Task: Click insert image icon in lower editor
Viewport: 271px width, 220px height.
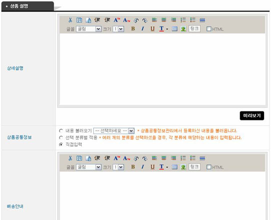Action: (183, 167)
